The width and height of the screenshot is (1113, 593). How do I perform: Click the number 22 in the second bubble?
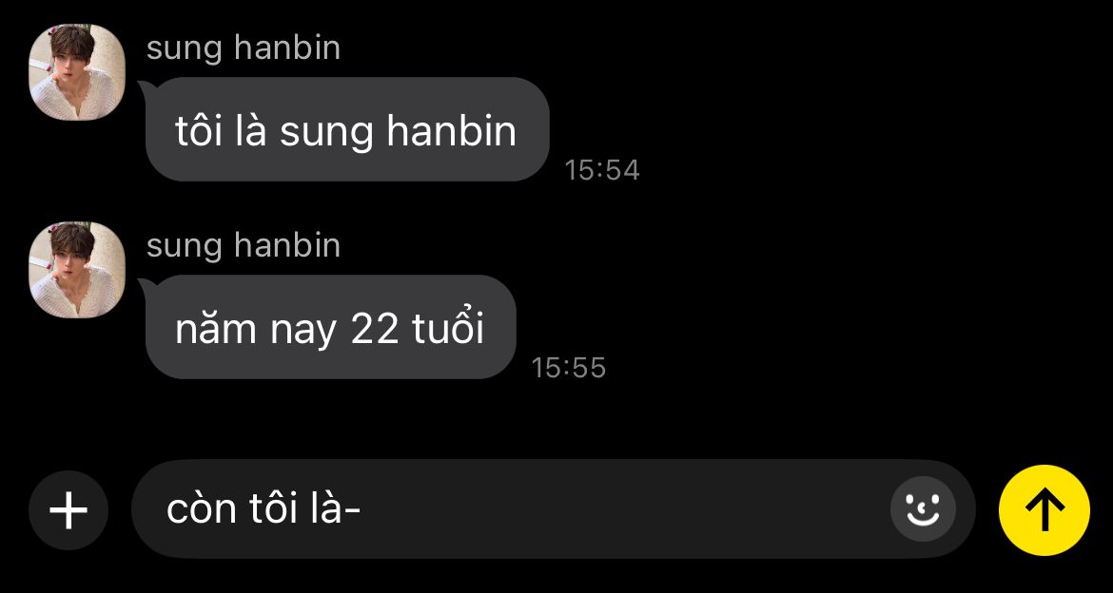pos(375,330)
